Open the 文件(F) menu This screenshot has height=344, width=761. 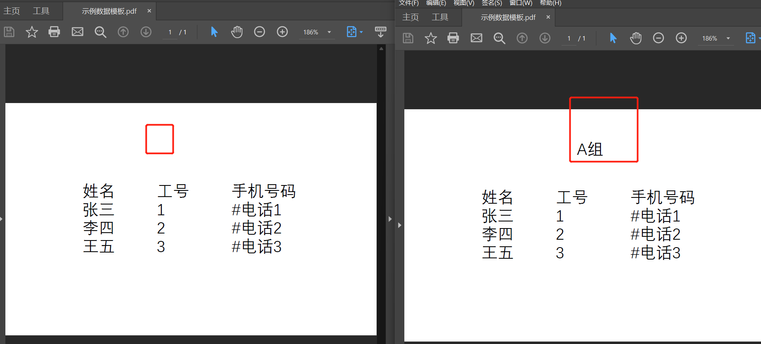408,3
